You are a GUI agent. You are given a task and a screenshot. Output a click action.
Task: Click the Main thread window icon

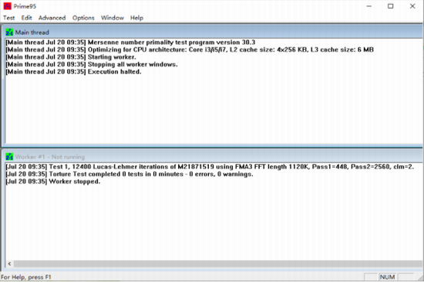click(x=9, y=32)
